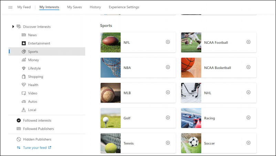The width and height of the screenshot is (276, 156).
Task: Select the Health heart icon
Action: 24,85
